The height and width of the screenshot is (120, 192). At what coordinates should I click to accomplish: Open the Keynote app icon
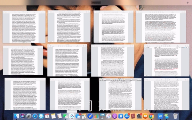pos(102,116)
